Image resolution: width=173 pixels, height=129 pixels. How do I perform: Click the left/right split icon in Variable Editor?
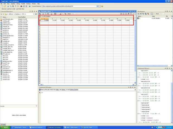point(124,14)
